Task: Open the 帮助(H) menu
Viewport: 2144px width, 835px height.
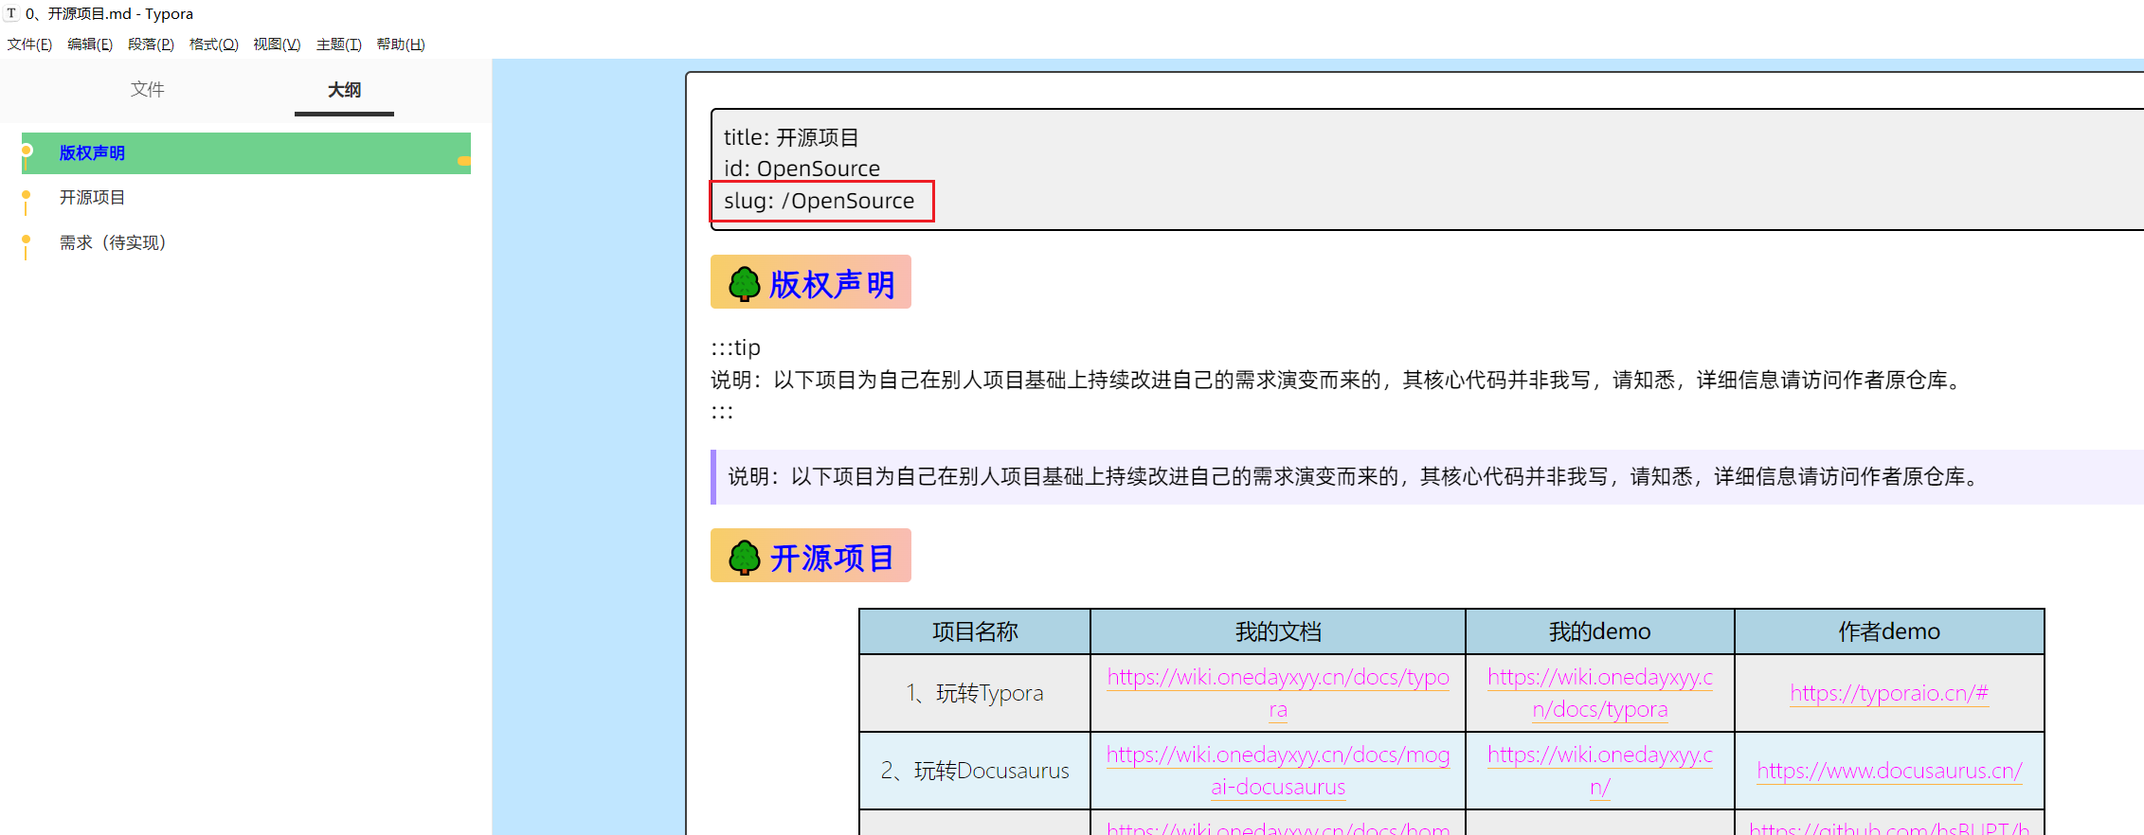Action: pos(400,44)
